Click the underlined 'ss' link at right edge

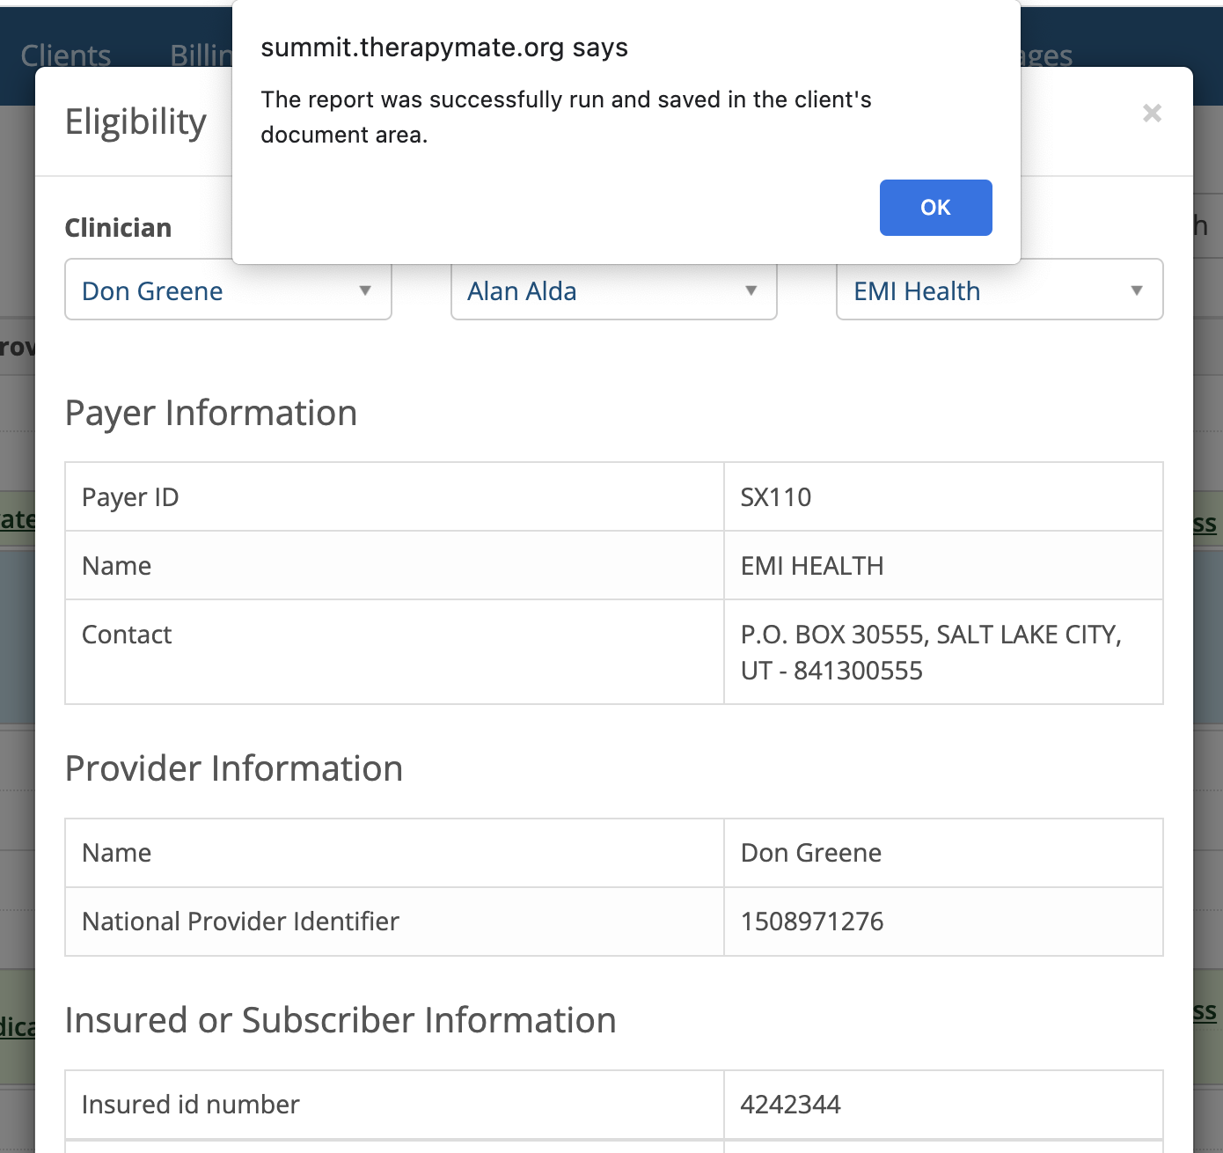pos(1205,523)
